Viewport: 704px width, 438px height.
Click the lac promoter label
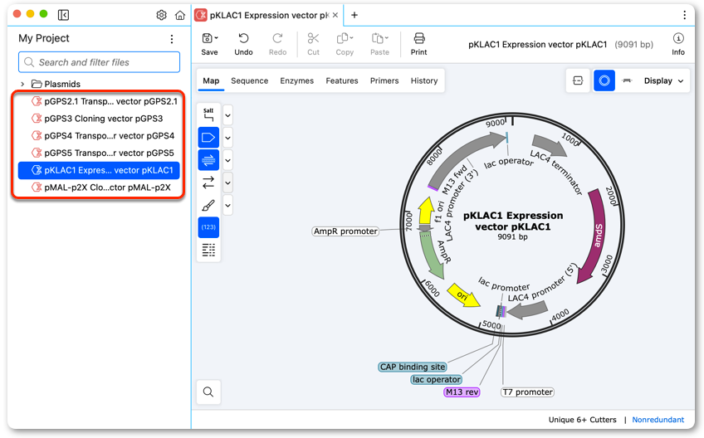tap(504, 284)
